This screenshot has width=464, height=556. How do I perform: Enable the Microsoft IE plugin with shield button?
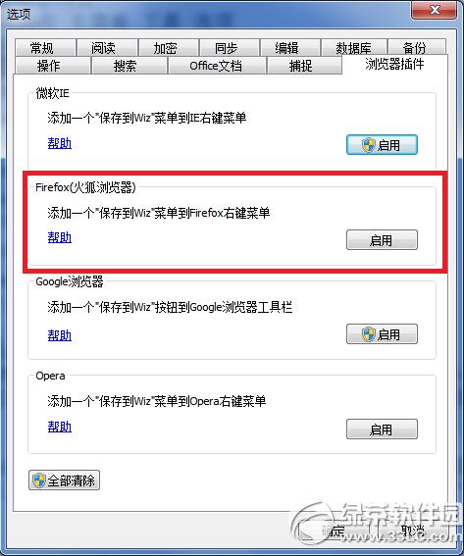[382, 145]
